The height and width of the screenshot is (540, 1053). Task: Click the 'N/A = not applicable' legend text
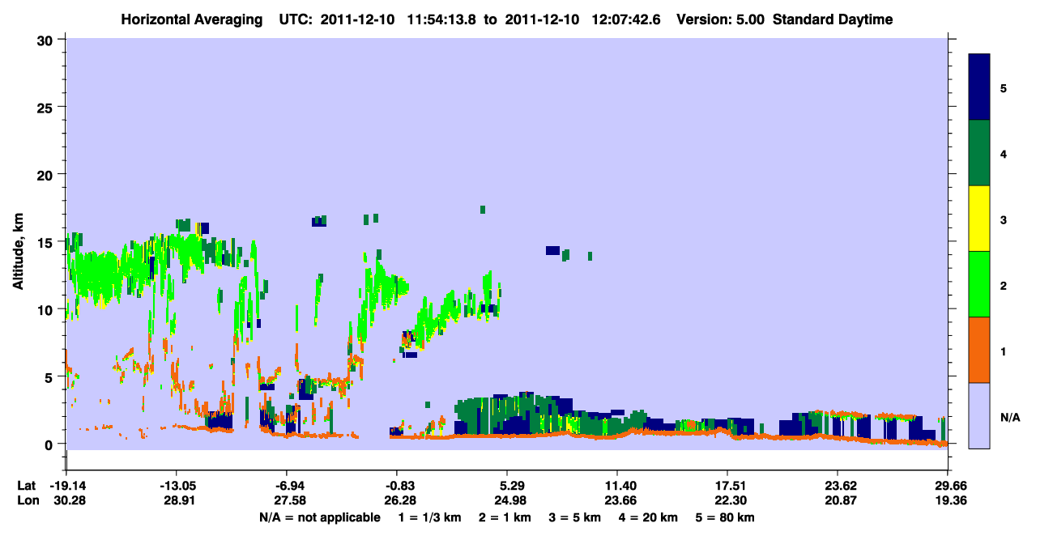pos(319,517)
